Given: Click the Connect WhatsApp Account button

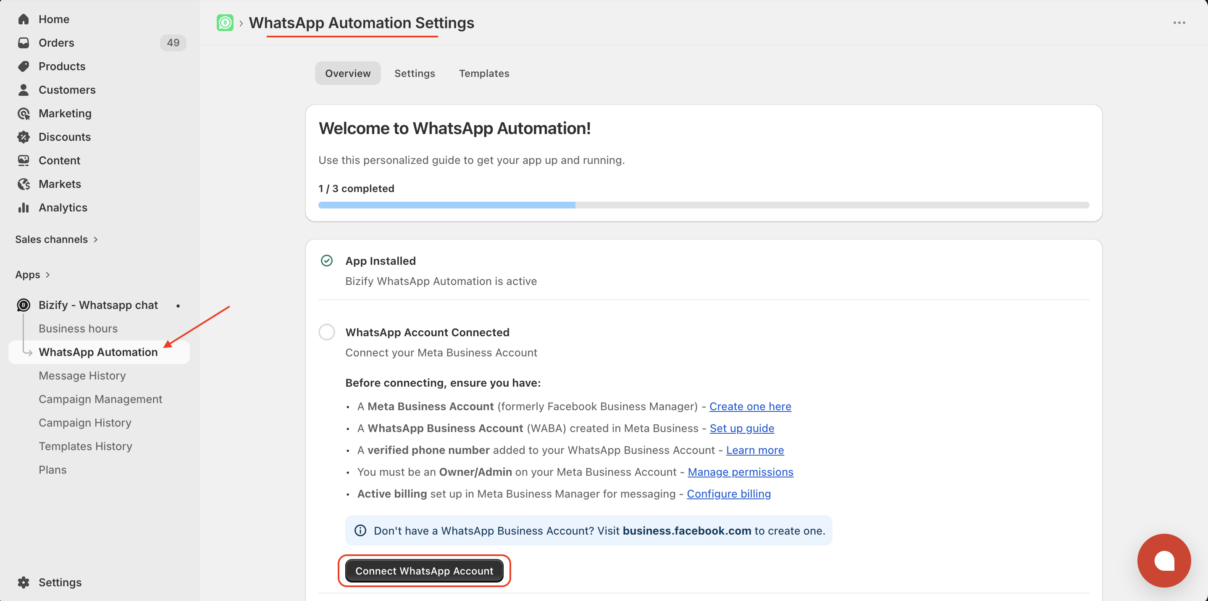Looking at the screenshot, I should click(424, 570).
